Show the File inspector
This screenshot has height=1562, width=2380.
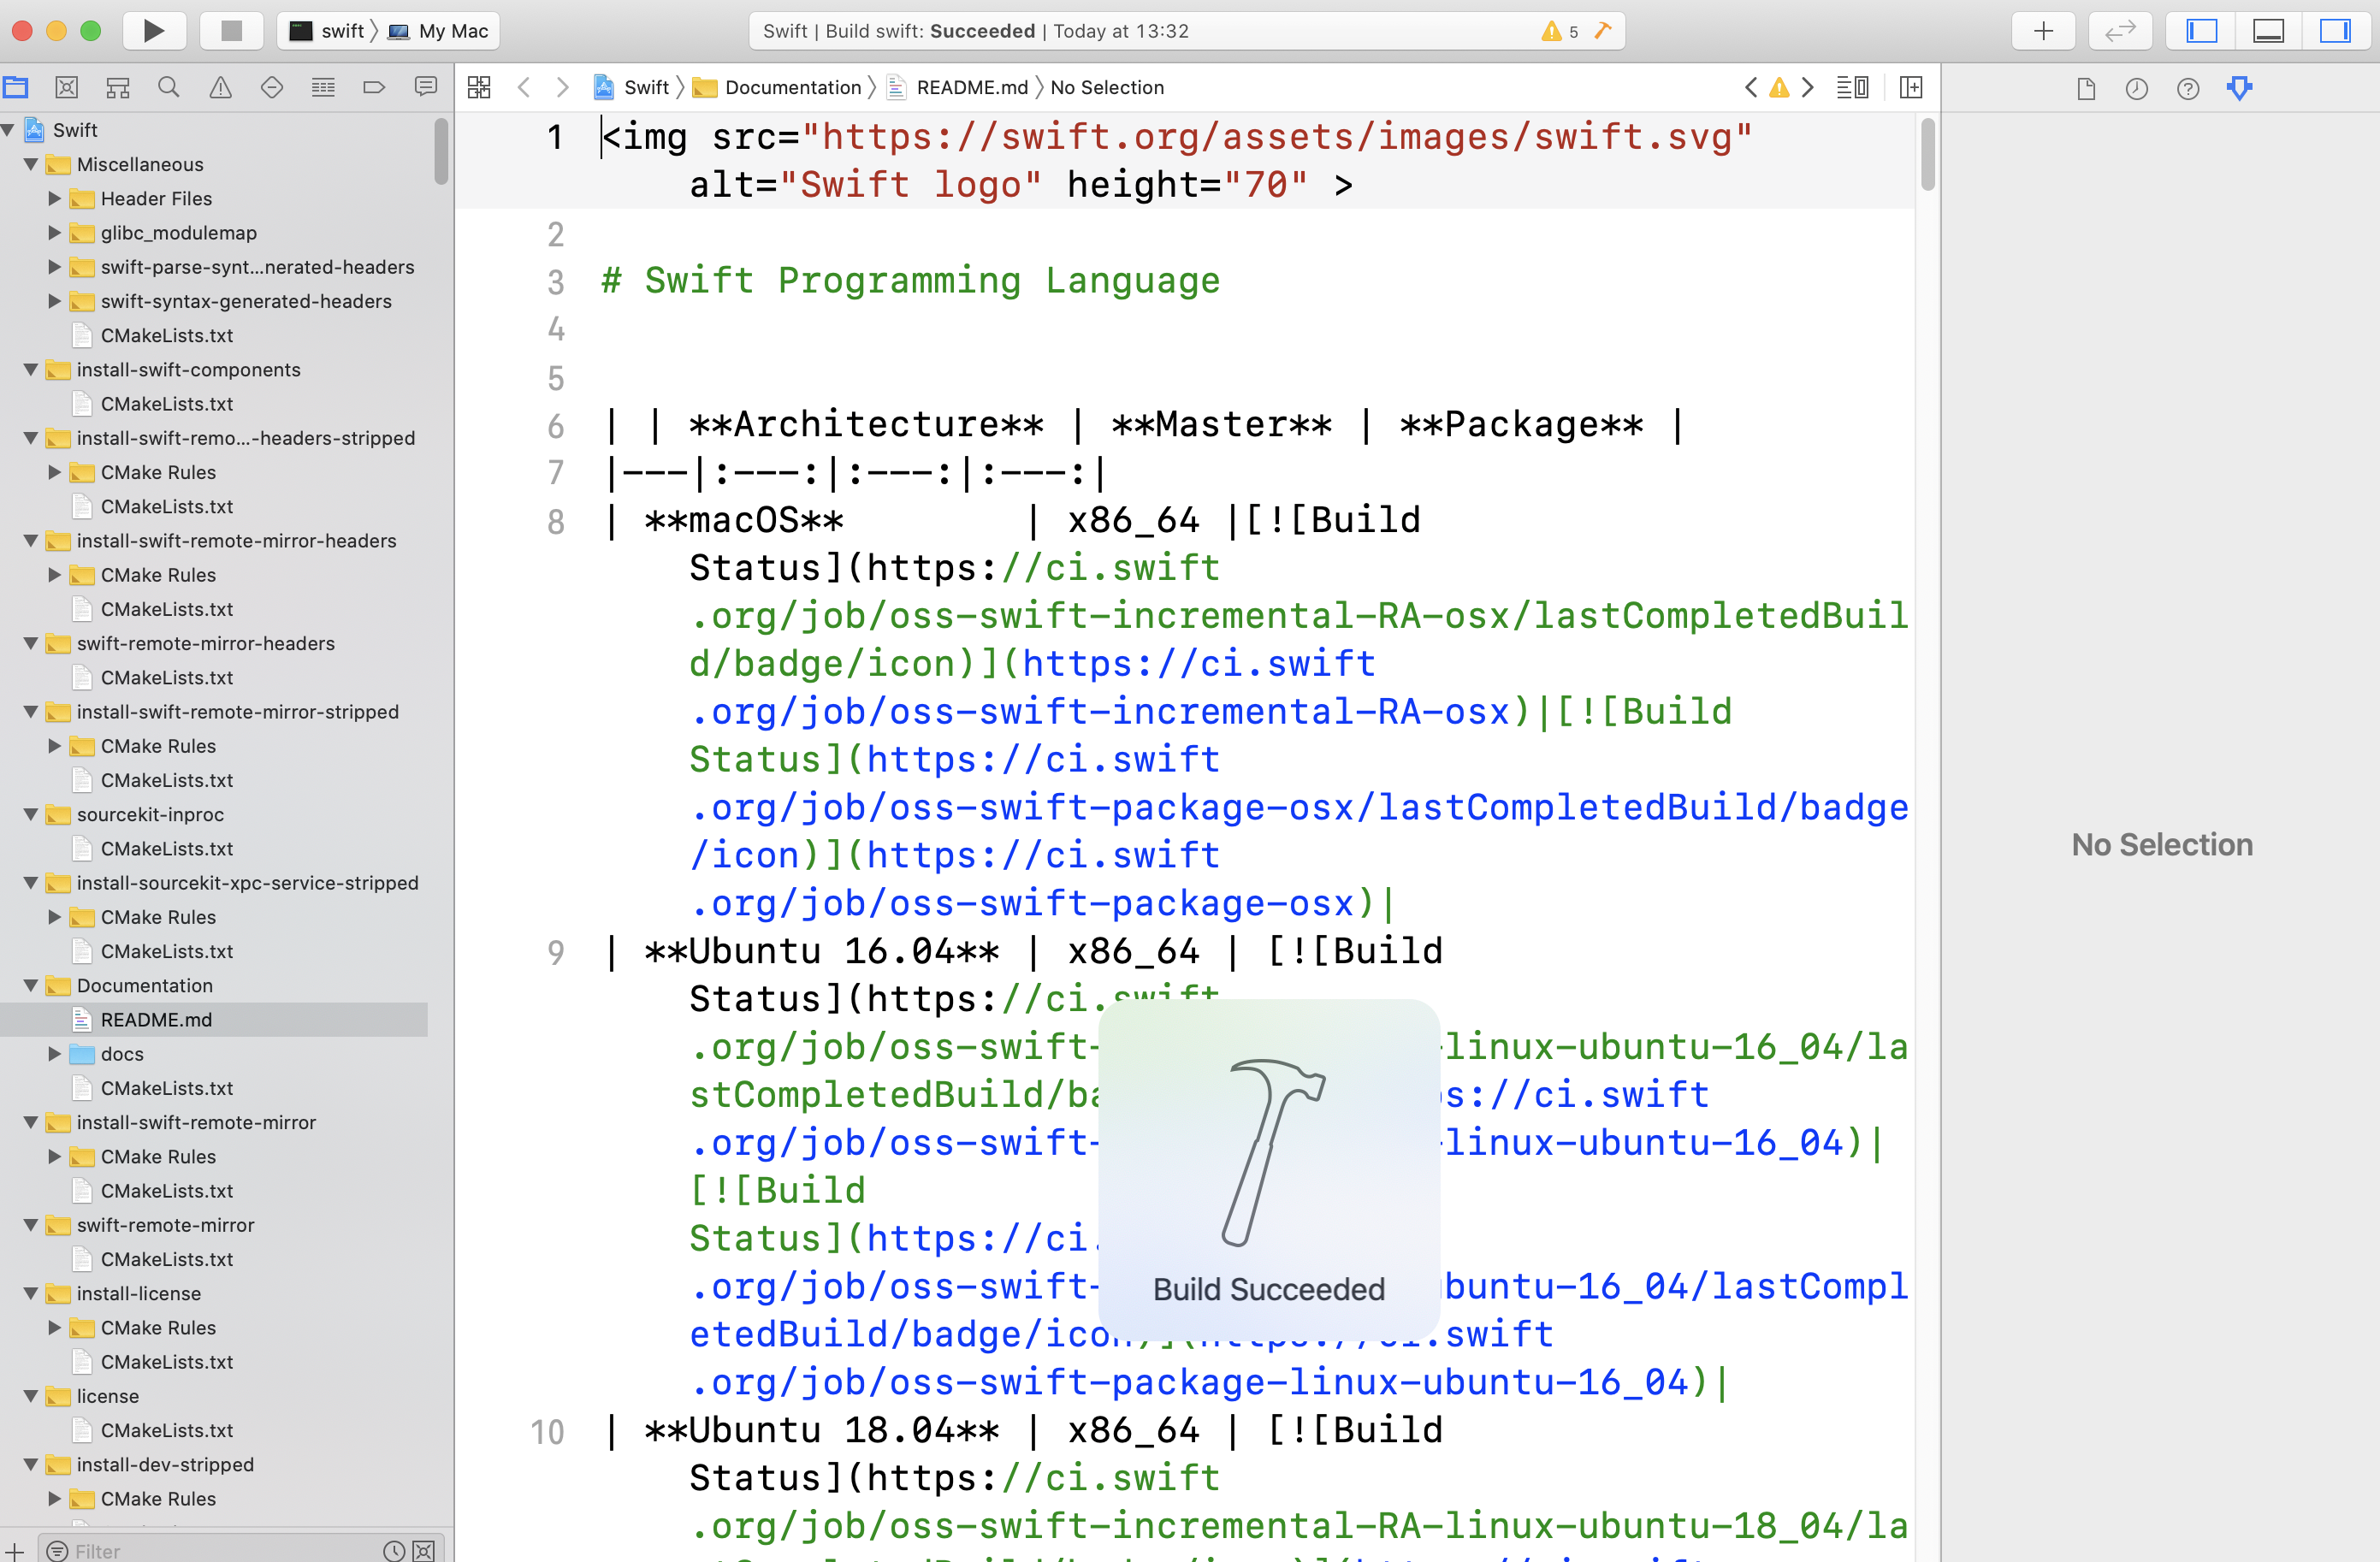pyautogui.click(x=2086, y=89)
